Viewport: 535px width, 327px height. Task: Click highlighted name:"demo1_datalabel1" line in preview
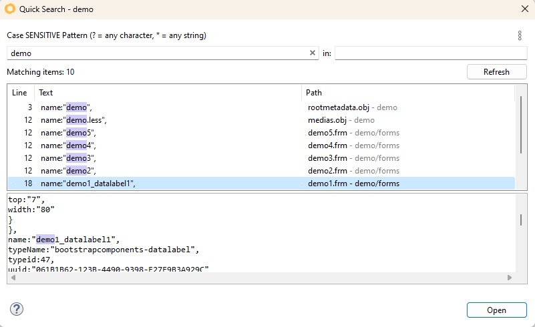click(64, 240)
